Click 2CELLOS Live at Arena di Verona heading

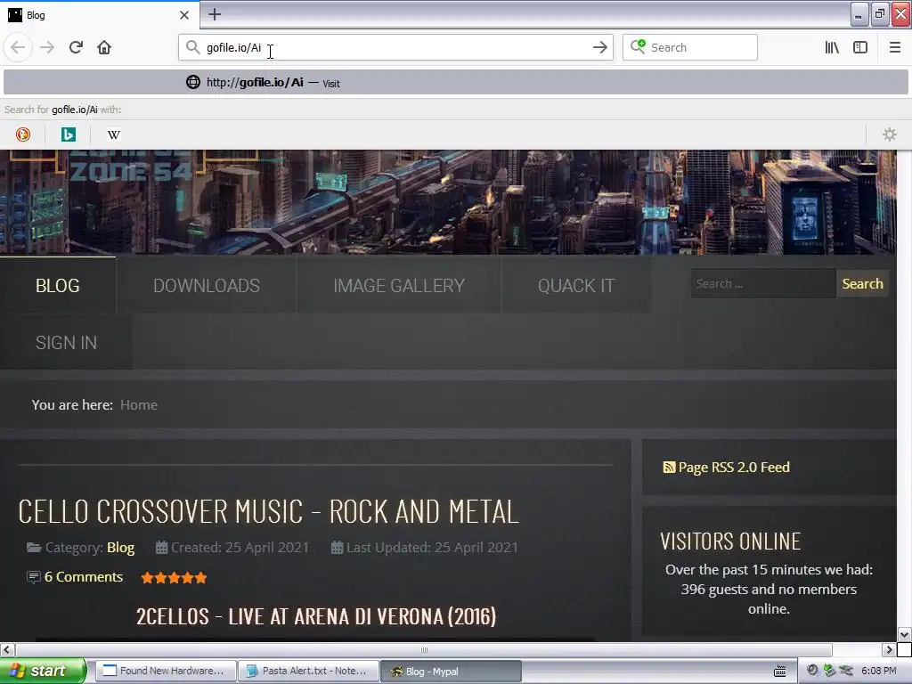click(x=316, y=616)
